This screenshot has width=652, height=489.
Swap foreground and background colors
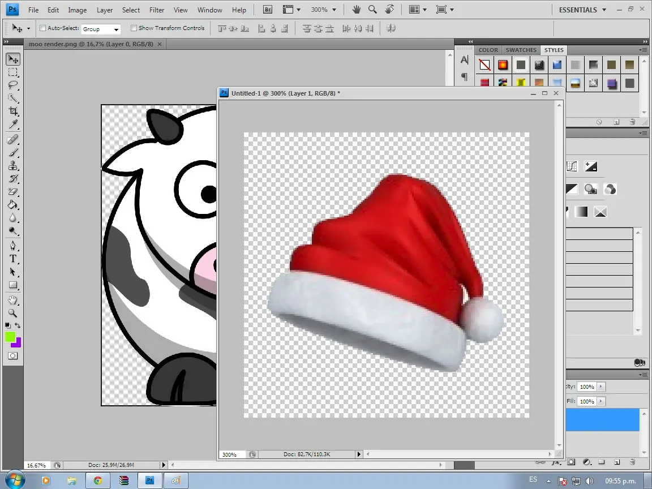[x=18, y=325]
